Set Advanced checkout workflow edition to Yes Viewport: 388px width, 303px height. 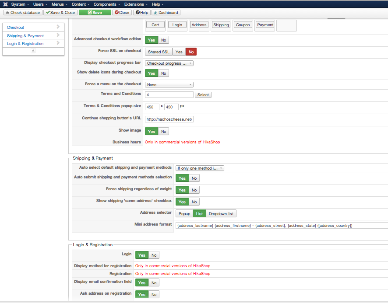[152, 40]
